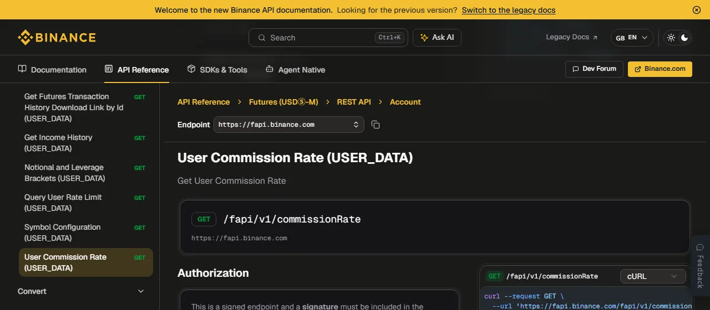
Task: Click the Ask AI sparkle icon
Action: coord(424,37)
